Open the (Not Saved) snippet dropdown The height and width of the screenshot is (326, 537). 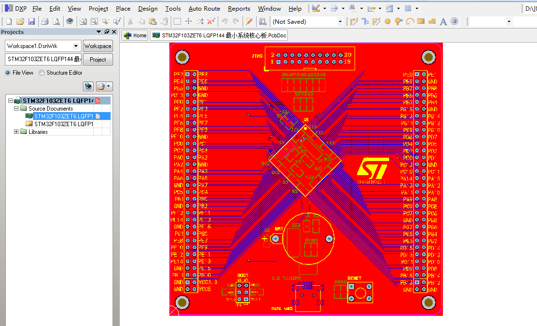point(340,21)
